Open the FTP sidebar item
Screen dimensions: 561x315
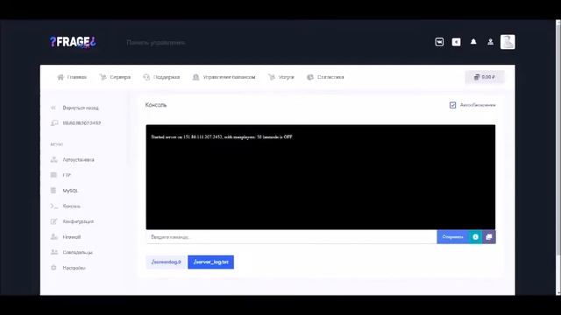click(x=60, y=175)
